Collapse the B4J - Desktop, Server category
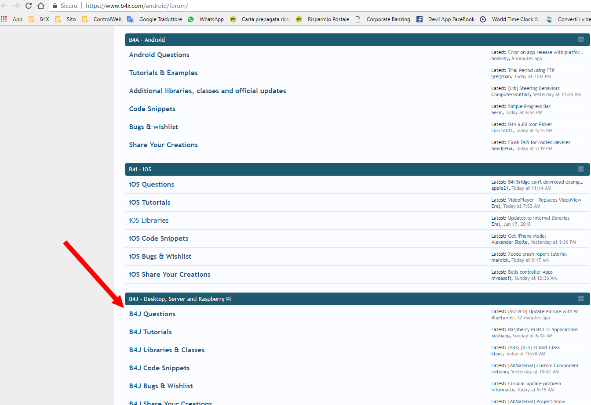The image size is (591, 405). click(x=580, y=299)
